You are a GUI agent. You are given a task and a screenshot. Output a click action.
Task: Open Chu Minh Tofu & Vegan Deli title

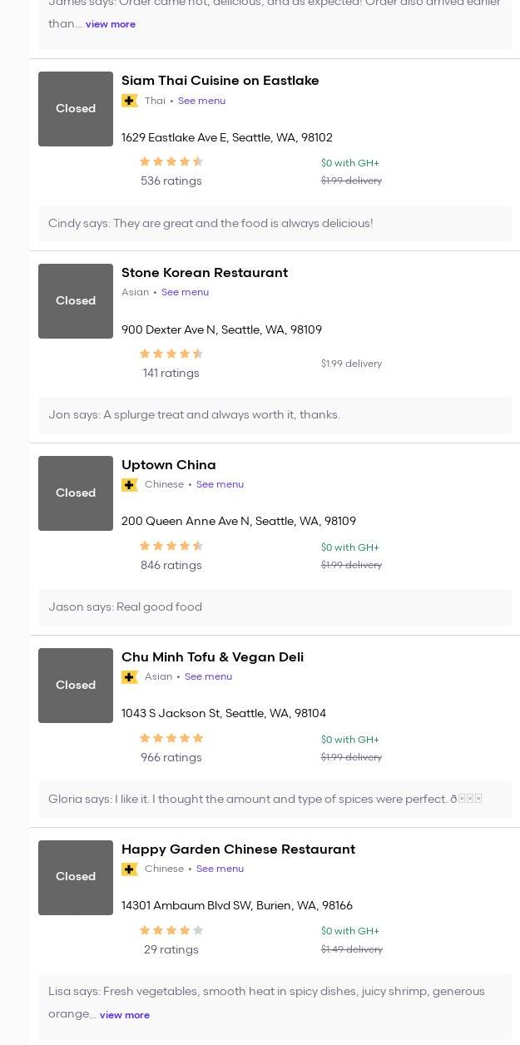212,657
